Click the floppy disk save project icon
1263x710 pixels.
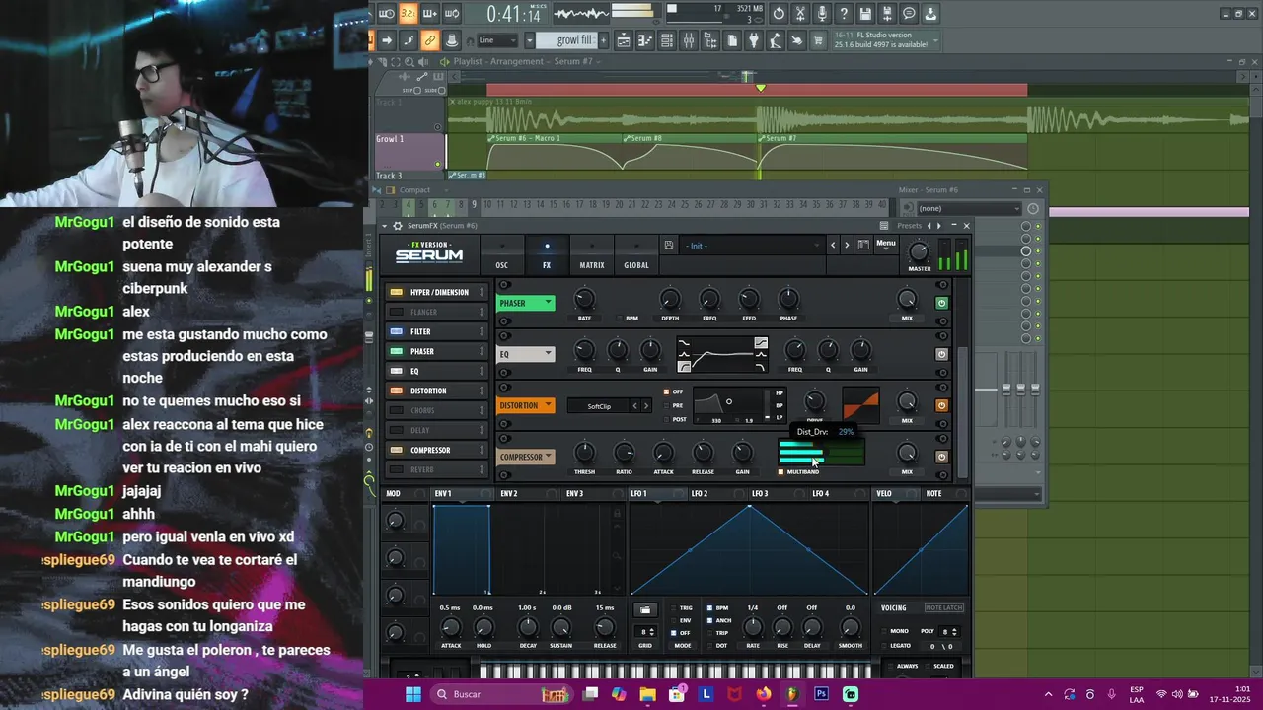click(x=865, y=13)
